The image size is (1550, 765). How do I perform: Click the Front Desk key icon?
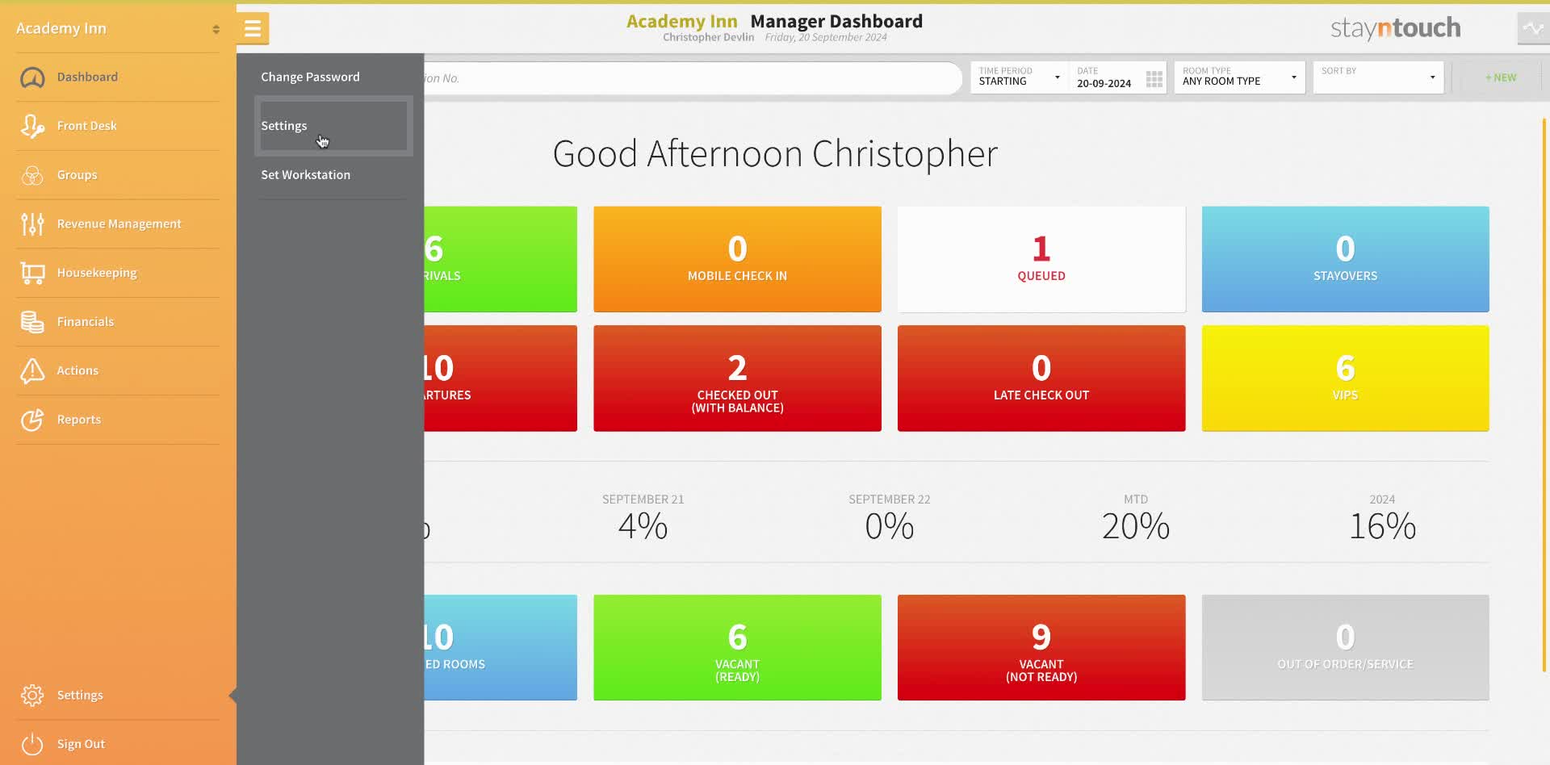pos(32,127)
